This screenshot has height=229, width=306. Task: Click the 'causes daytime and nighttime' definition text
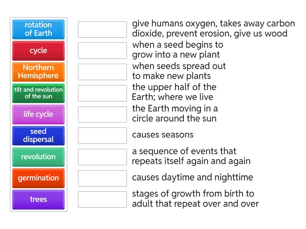click(192, 177)
